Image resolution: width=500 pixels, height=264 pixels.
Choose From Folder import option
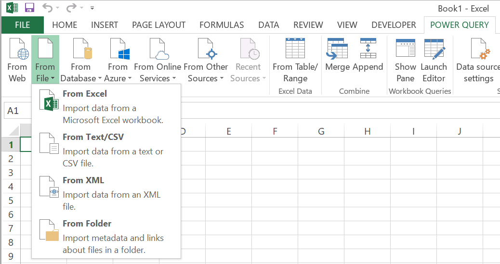point(106,237)
